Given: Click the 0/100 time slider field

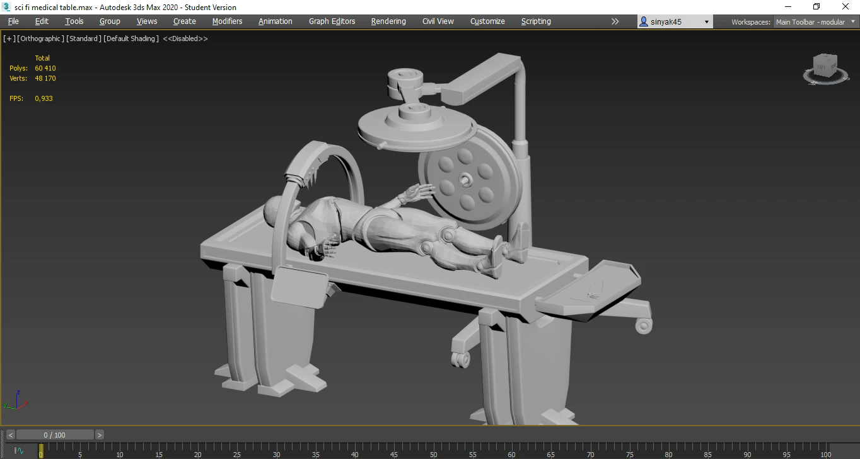Looking at the screenshot, I should (55, 434).
